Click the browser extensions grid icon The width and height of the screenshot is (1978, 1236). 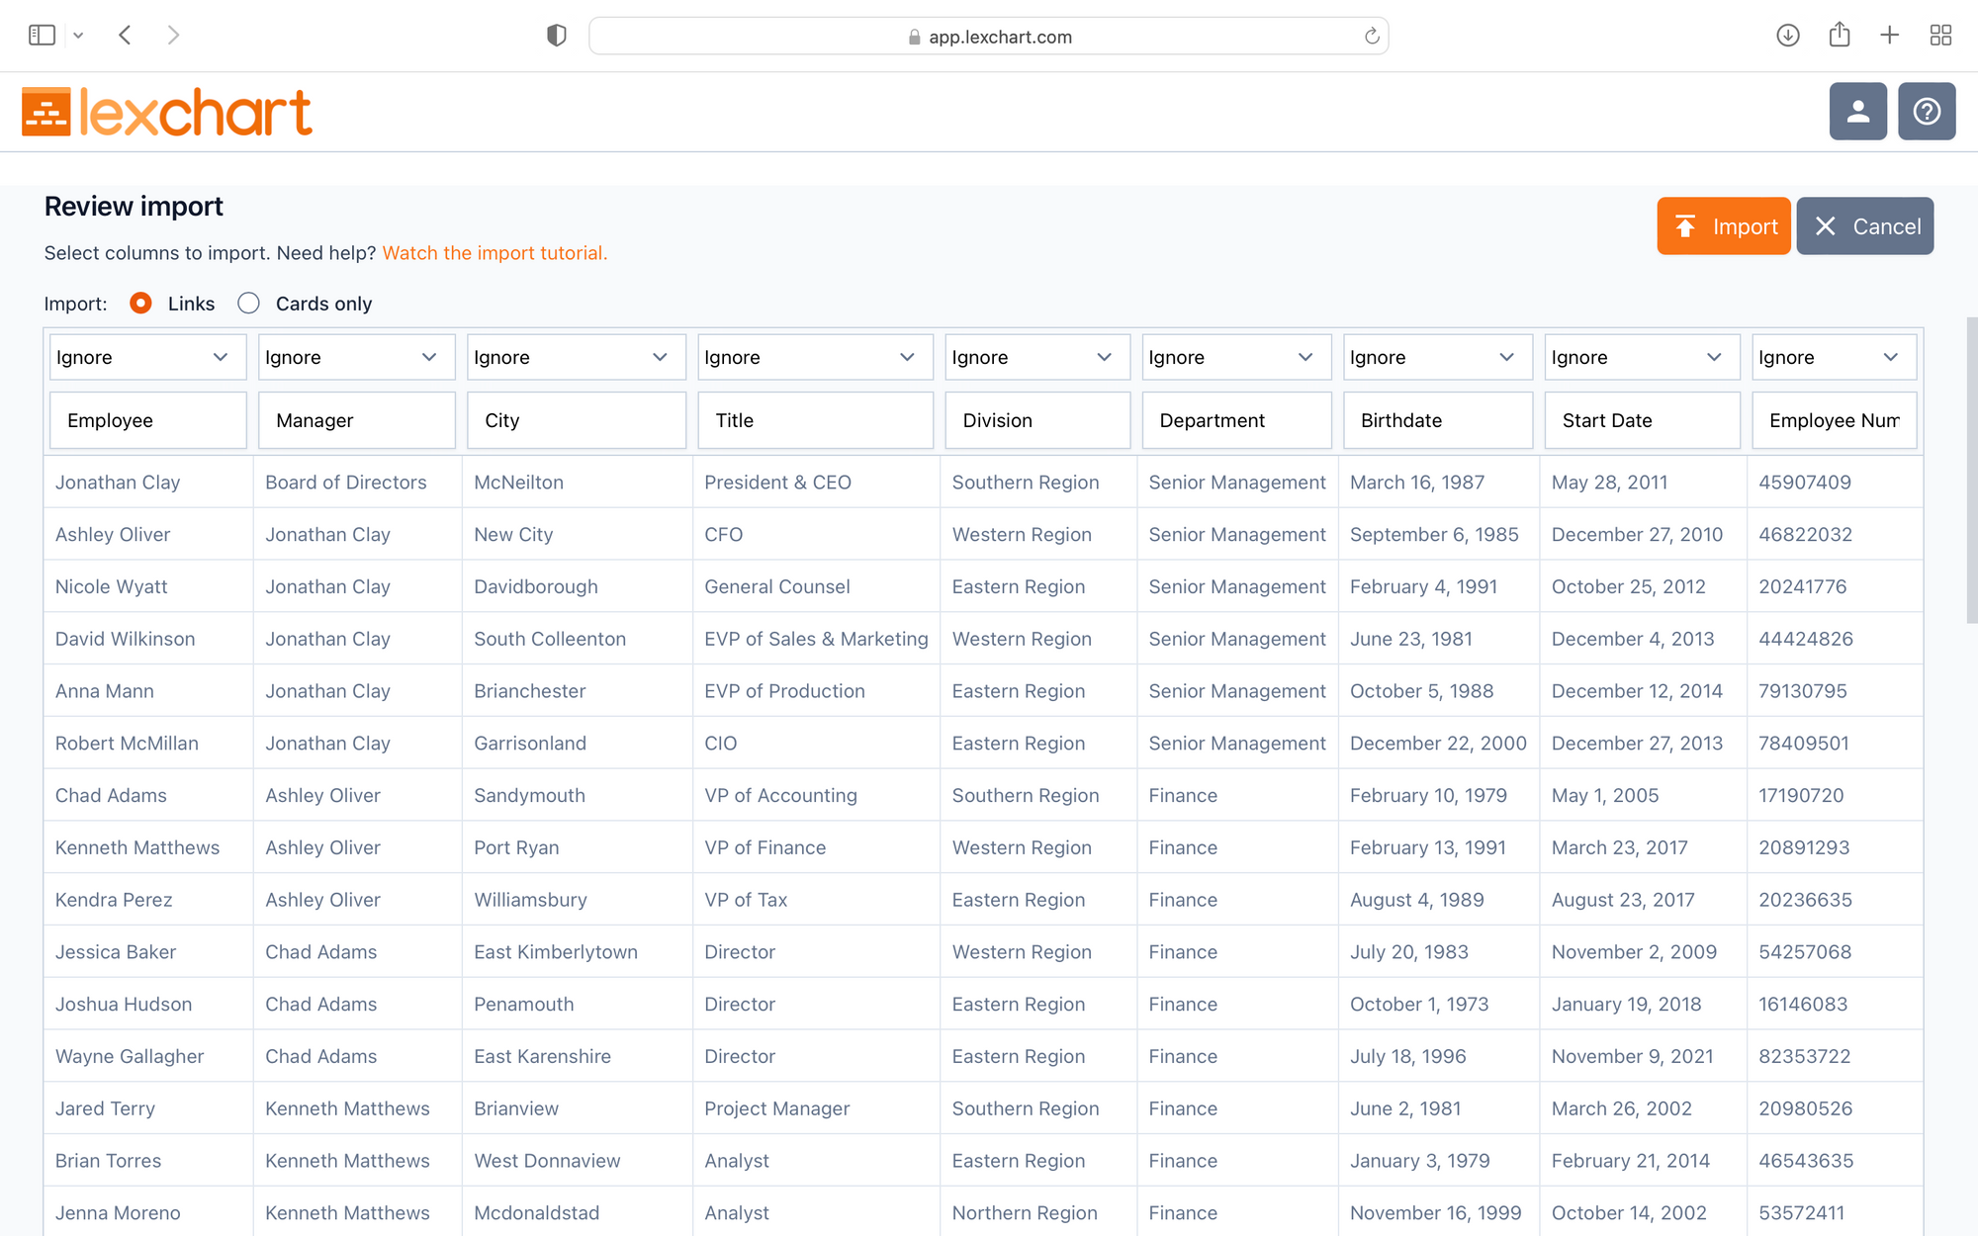pyautogui.click(x=1939, y=35)
